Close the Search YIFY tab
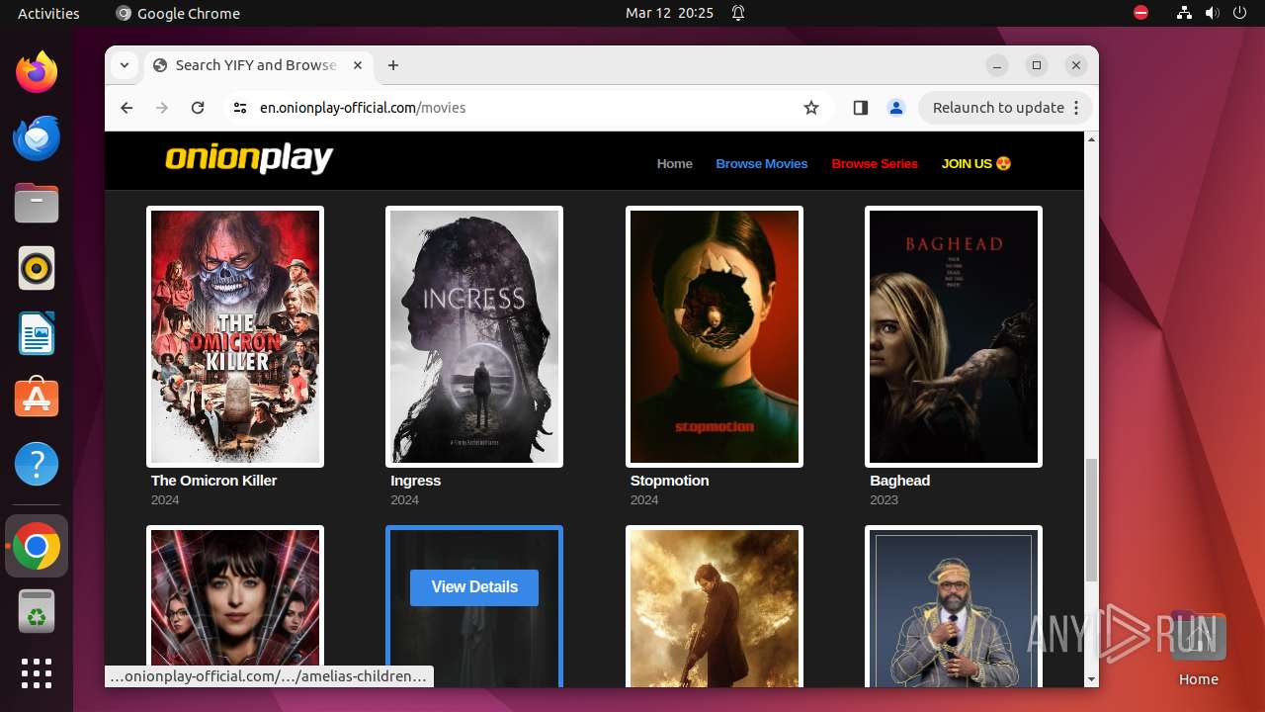 [x=358, y=65]
